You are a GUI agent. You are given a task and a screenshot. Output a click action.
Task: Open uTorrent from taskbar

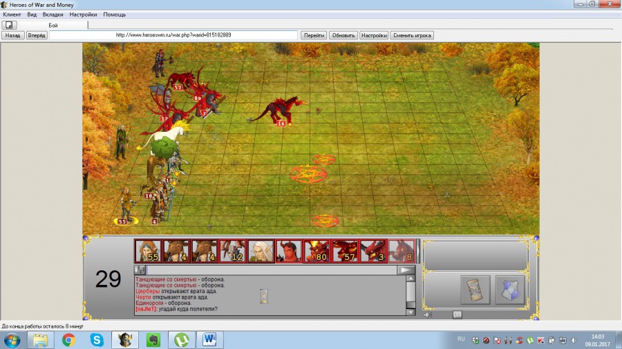[181, 340]
